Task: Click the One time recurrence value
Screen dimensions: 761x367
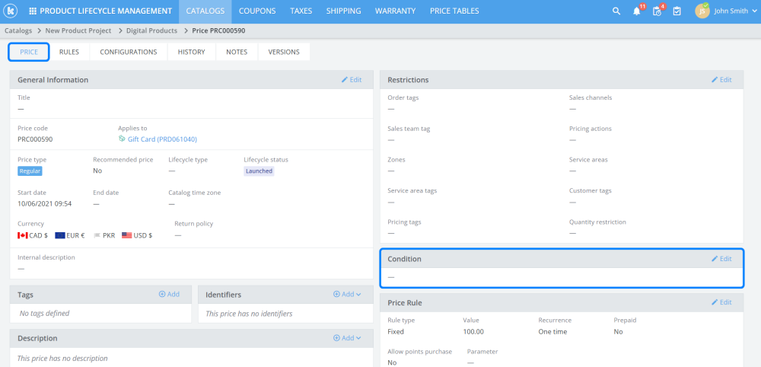Action: pos(552,331)
